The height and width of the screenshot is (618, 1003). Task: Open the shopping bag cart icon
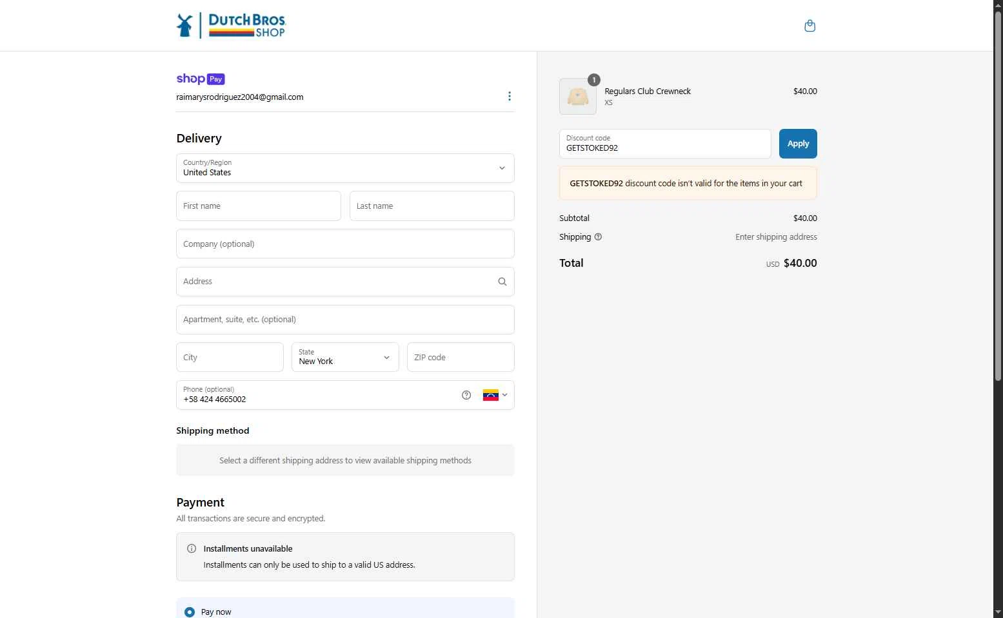click(810, 26)
